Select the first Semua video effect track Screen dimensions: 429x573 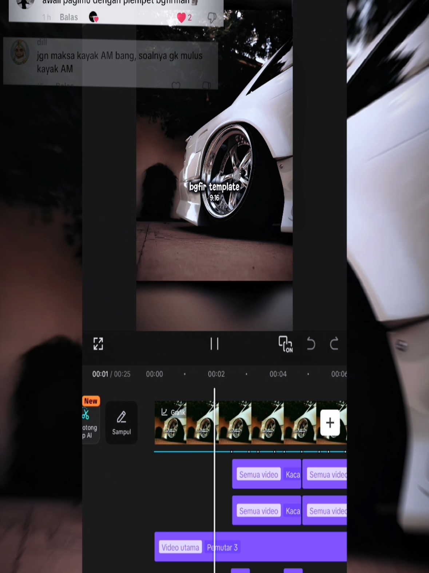[267, 474]
